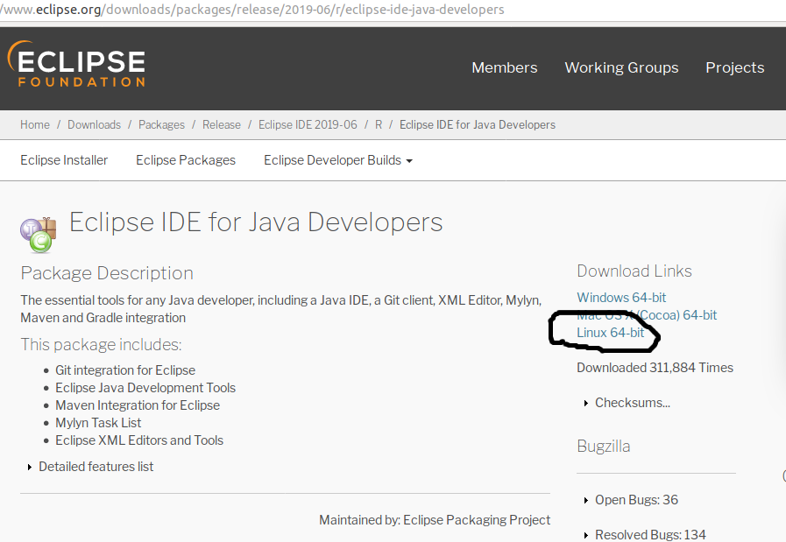Click the 'Download Links' heading

coord(634,271)
